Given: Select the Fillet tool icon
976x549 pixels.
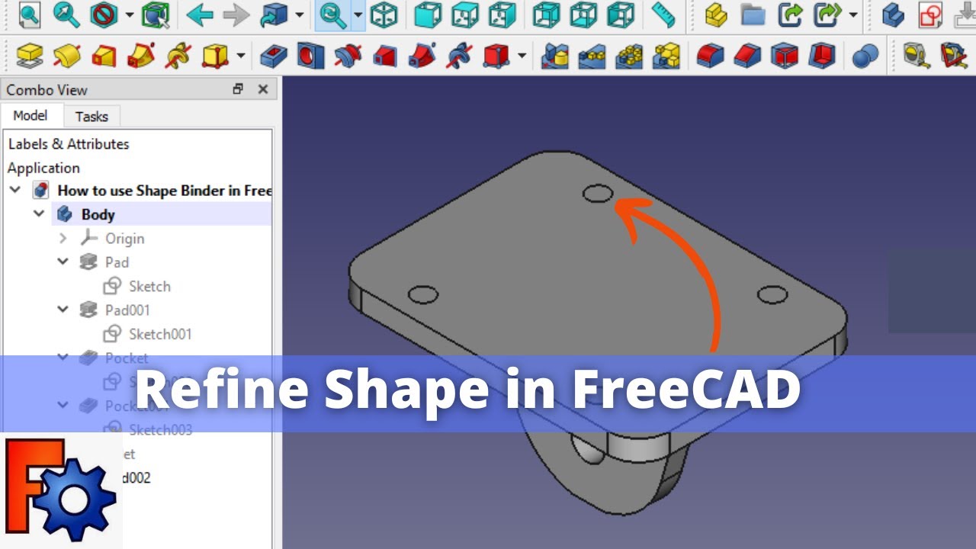Looking at the screenshot, I should click(x=710, y=55).
